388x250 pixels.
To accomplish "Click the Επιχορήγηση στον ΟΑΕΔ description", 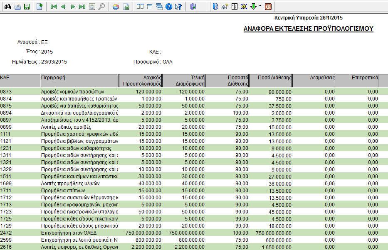I will (x=69, y=233).
